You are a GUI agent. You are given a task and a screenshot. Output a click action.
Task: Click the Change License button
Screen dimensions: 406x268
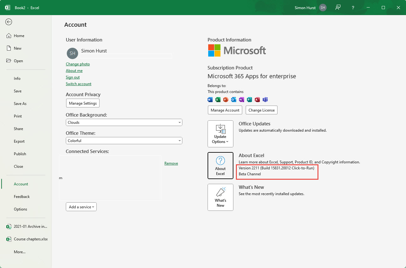(261, 110)
